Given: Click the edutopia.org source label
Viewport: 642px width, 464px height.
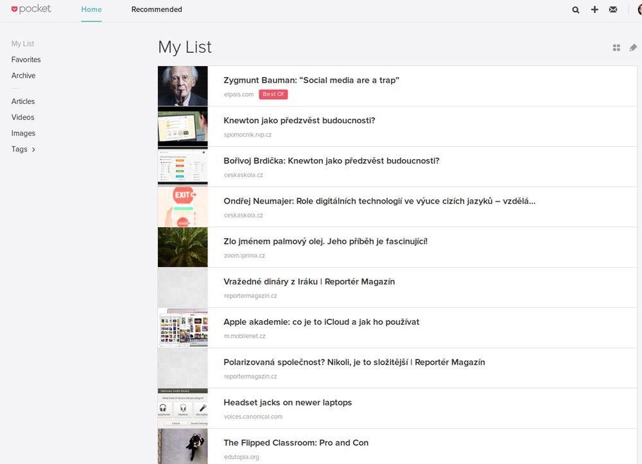Looking at the screenshot, I should [241, 457].
